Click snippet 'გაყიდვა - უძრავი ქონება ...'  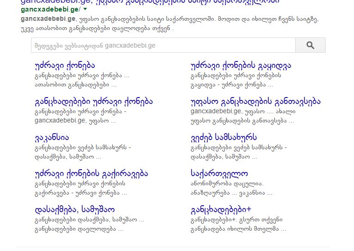tap(232, 85)
